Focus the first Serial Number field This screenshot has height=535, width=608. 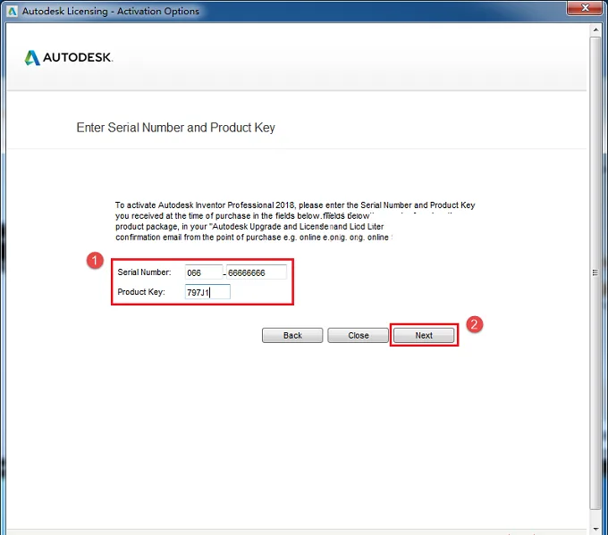click(204, 272)
